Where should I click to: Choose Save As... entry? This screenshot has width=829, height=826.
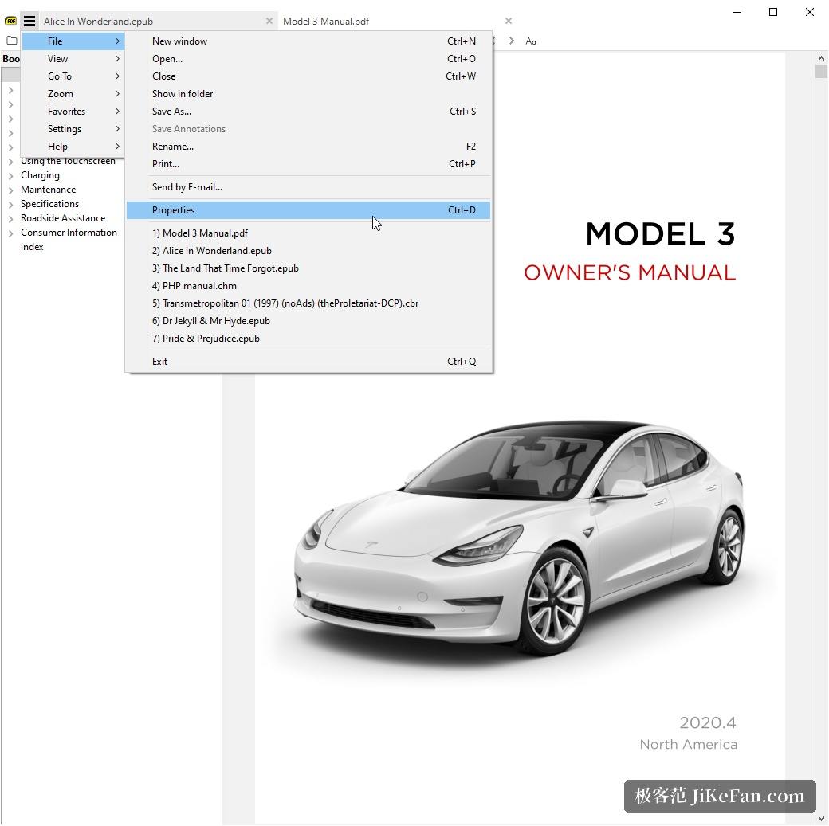coord(308,111)
